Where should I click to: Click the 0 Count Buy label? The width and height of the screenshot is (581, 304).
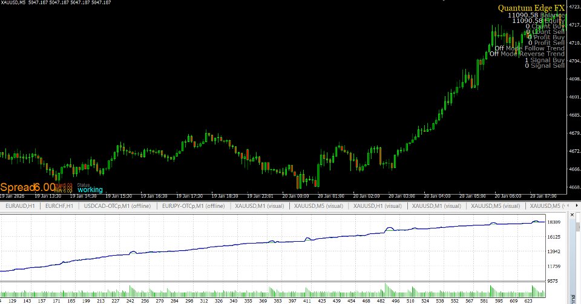(x=545, y=26)
